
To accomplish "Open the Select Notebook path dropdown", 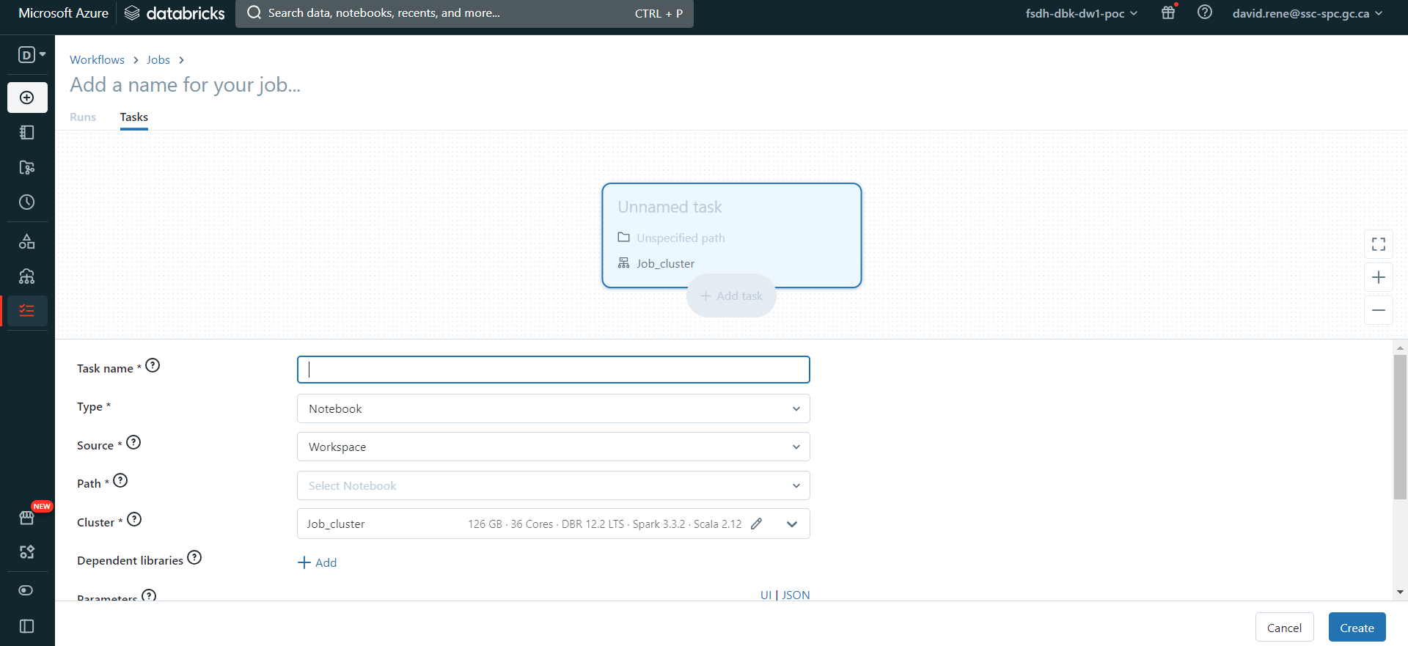I will tap(553, 485).
